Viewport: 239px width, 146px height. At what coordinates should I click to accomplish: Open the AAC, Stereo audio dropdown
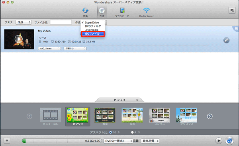(x=49, y=48)
